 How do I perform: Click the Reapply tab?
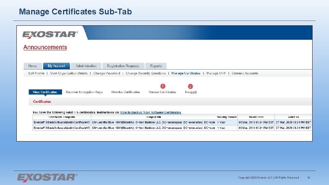coord(191,92)
